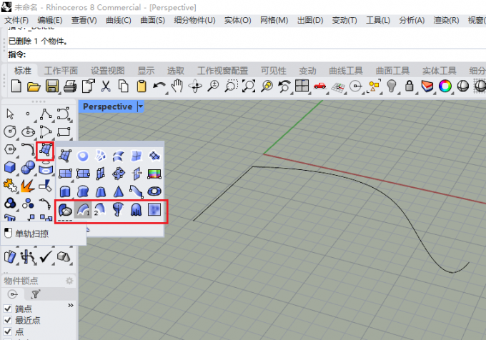The height and width of the screenshot is (340, 486).
Task: Open the Perspective viewport dropdown arrow
Action: point(140,106)
